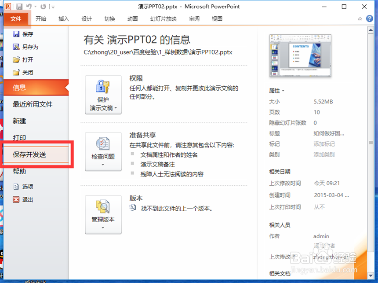The width and height of the screenshot is (378, 283).
Task: Click the scrollbar down arrow
Action: 371,275
